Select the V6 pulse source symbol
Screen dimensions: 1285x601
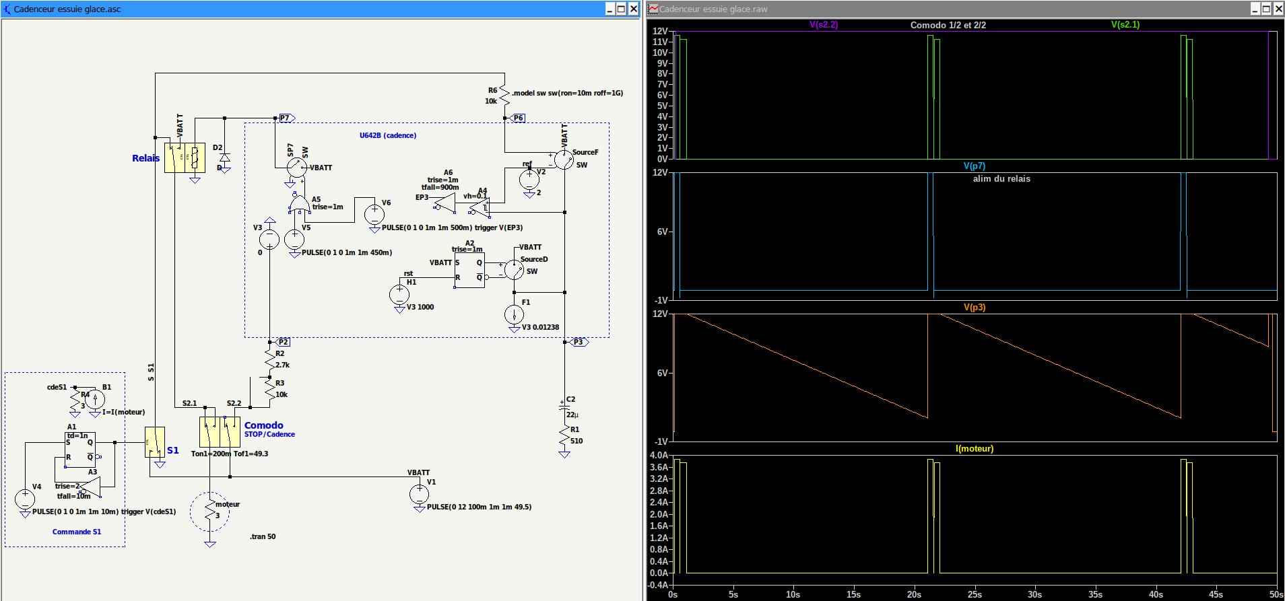374,215
